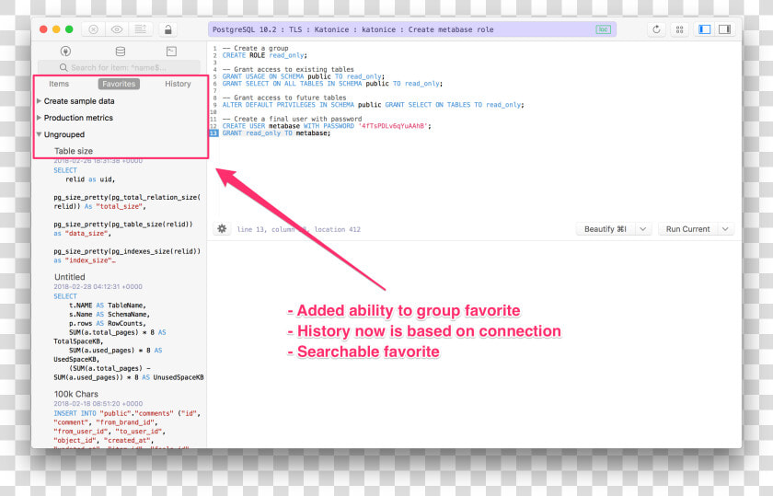Click the 'Search for item' input field
Screen dimensions: 773x496
(x=120, y=67)
